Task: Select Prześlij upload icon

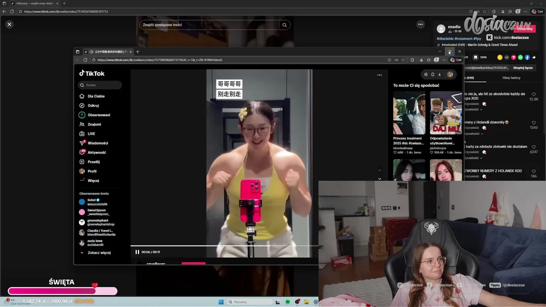Action: click(x=82, y=162)
